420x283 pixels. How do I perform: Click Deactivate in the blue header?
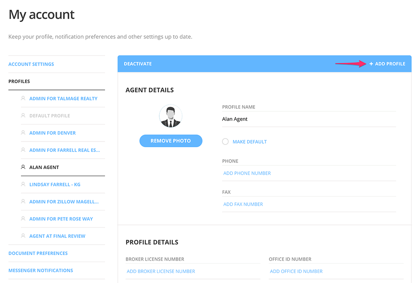point(138,64)
